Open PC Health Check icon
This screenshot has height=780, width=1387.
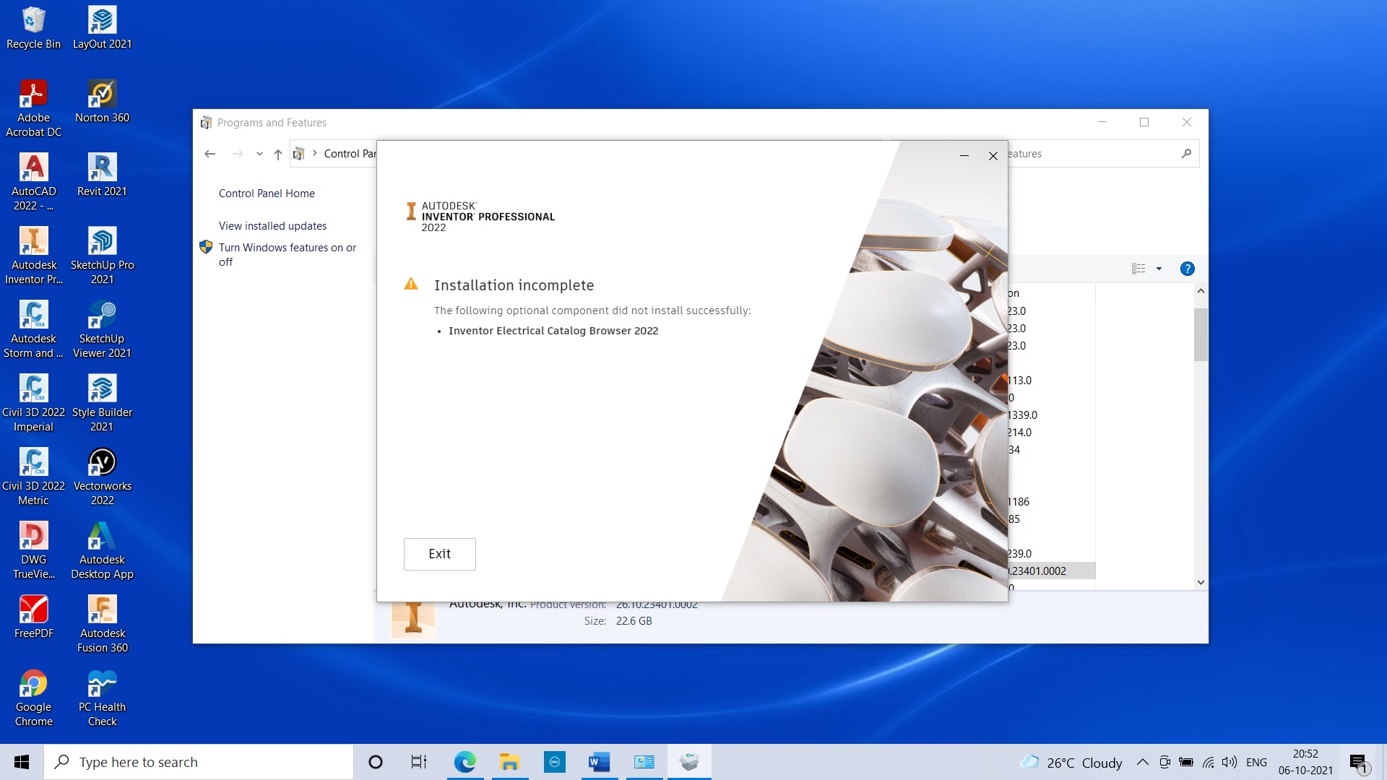[102, 698]
